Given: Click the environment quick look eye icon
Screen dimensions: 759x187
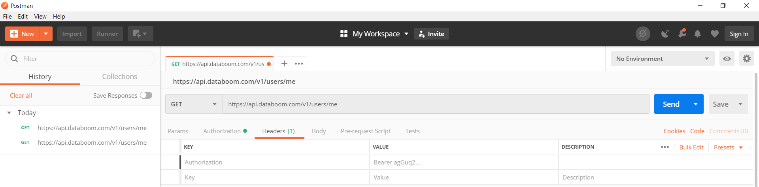Looking at the screenshot, I should 727,59.
